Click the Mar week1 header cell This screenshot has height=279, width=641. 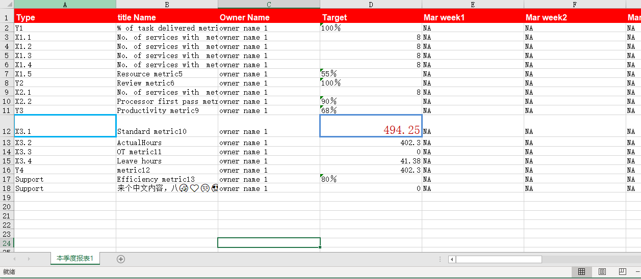coord(473,17)
